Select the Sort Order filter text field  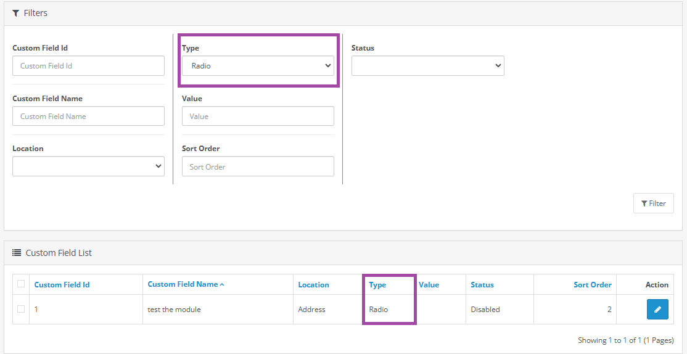pos(258,167)
